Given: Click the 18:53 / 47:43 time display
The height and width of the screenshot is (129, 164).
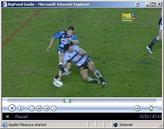Looking at the screenshot, I should coord(150,117).
